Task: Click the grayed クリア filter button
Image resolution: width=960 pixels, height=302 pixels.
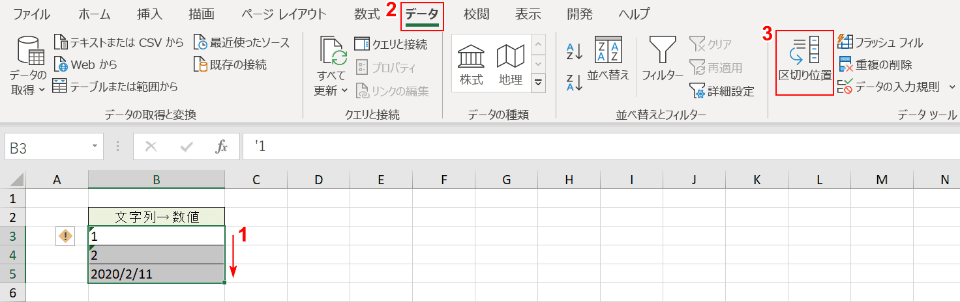Action: (x=711, y=44)
